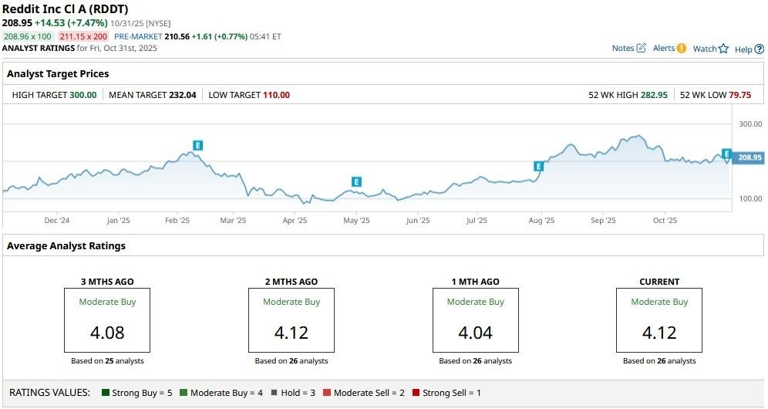
Task: Click the 2 MTHS AGO rating box
Action: [x=291, y=320]
